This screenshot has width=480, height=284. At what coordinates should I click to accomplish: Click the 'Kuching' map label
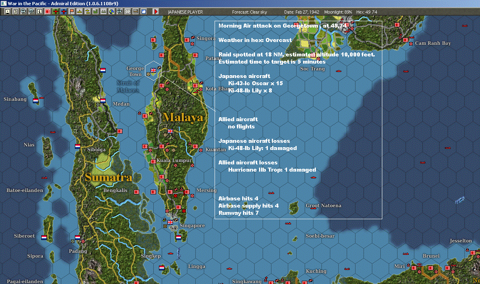click(x=316, y=271)
